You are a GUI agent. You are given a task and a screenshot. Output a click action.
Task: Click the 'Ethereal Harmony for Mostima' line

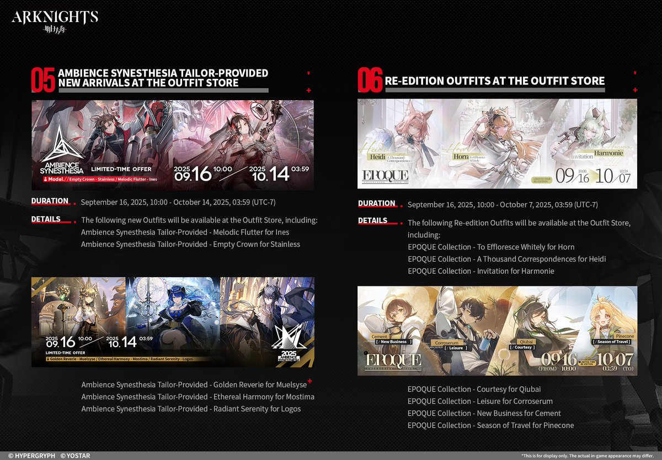pyautogui.click(x=198, y=397)
